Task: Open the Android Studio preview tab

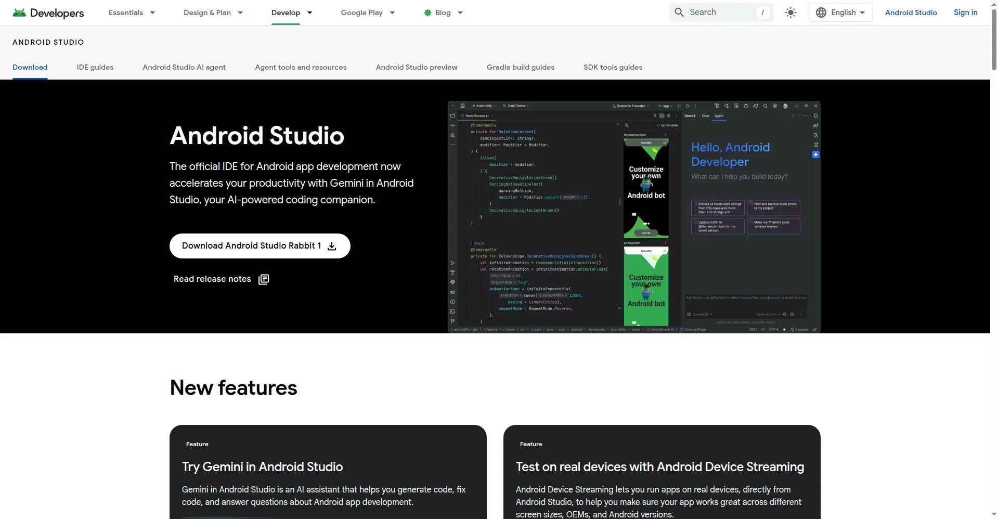Action: tap(417, 67)
